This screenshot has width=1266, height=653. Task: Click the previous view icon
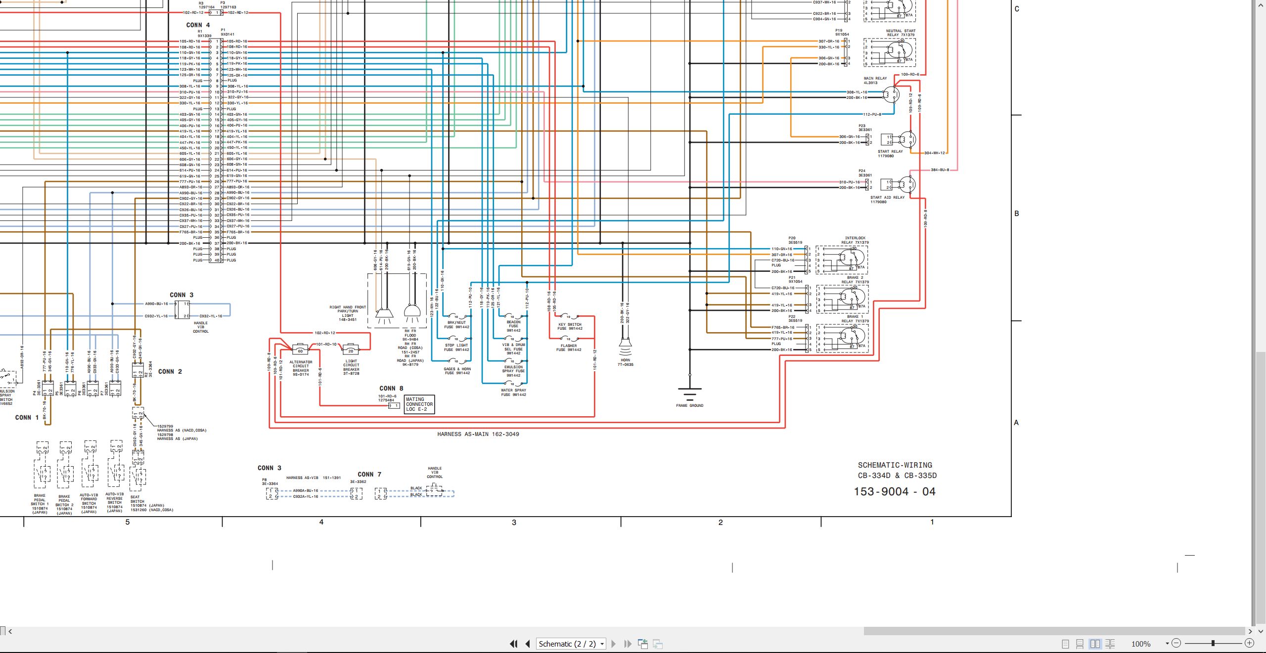pyautogui.click(x=643, y=644)
